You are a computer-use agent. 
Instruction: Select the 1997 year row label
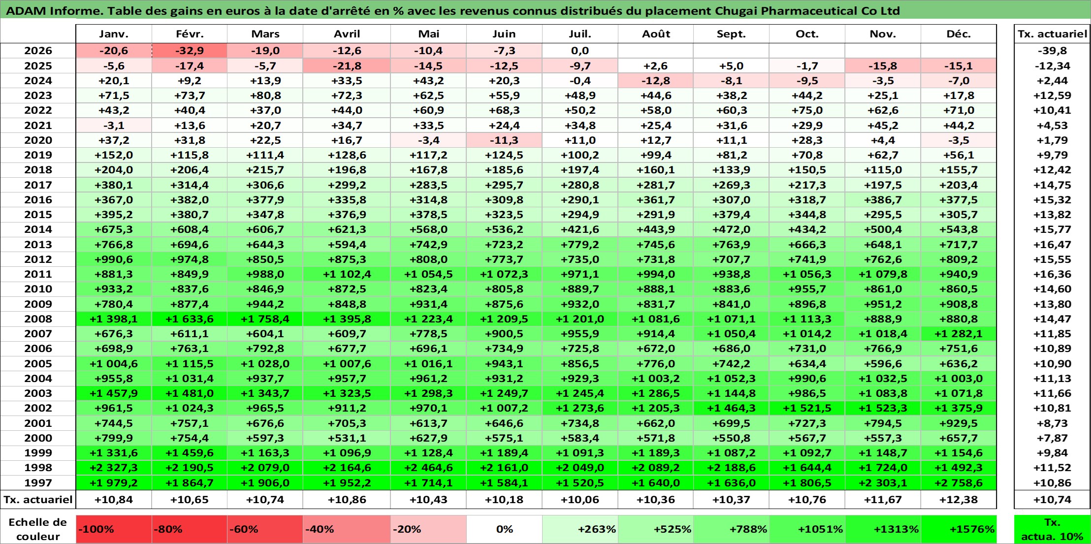click(38, 483)
